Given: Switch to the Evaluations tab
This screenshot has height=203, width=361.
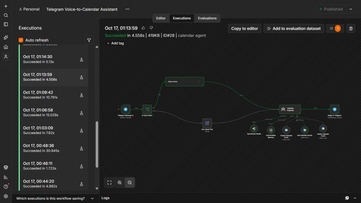Looking at the screenshot, I should coord(207,18).
